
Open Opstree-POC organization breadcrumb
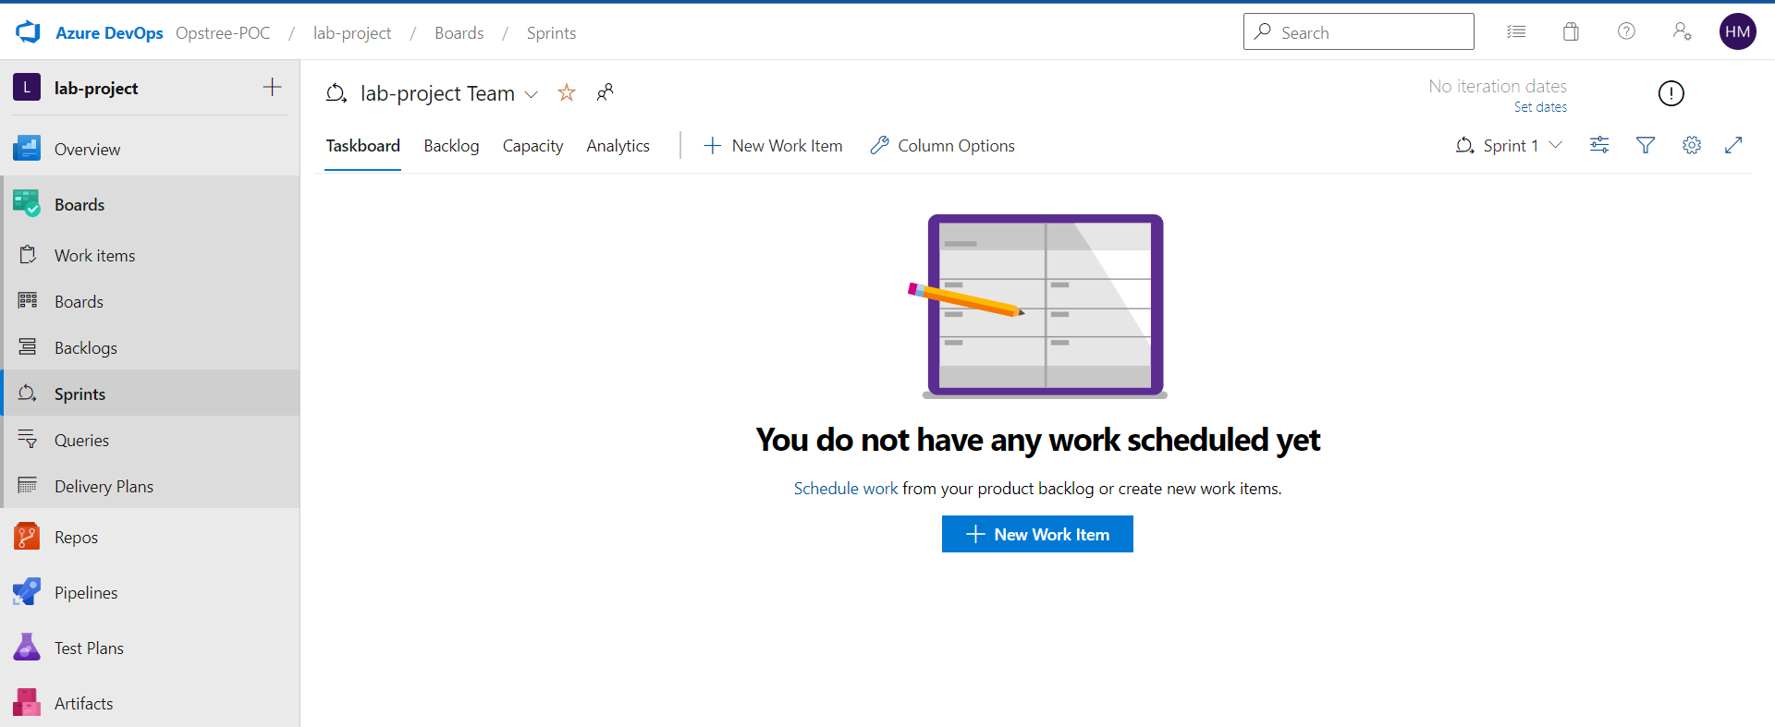223,33
